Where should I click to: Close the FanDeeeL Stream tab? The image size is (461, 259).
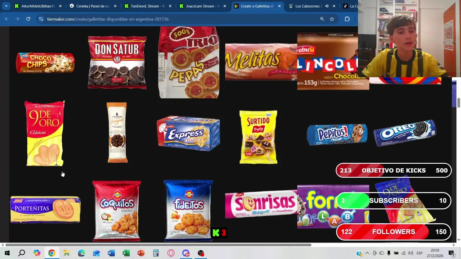coord(170,6)
